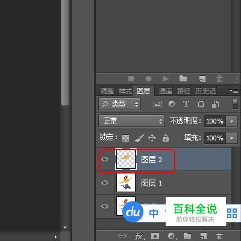Begin recording an action
The height and width of the screenshot is (241, 241).
[148, 79]
